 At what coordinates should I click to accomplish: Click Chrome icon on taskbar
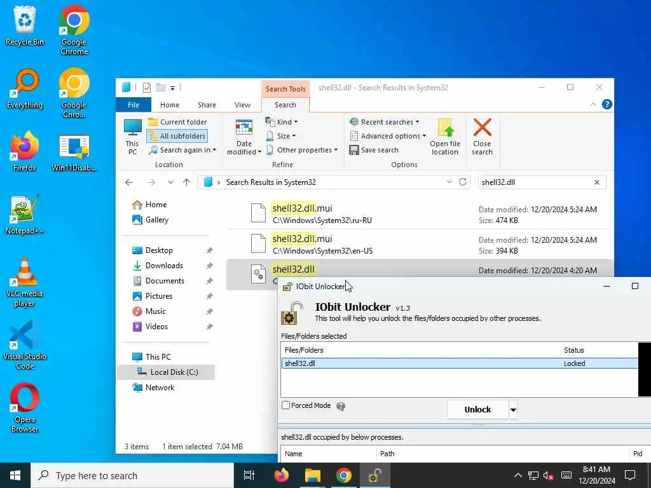344,475
